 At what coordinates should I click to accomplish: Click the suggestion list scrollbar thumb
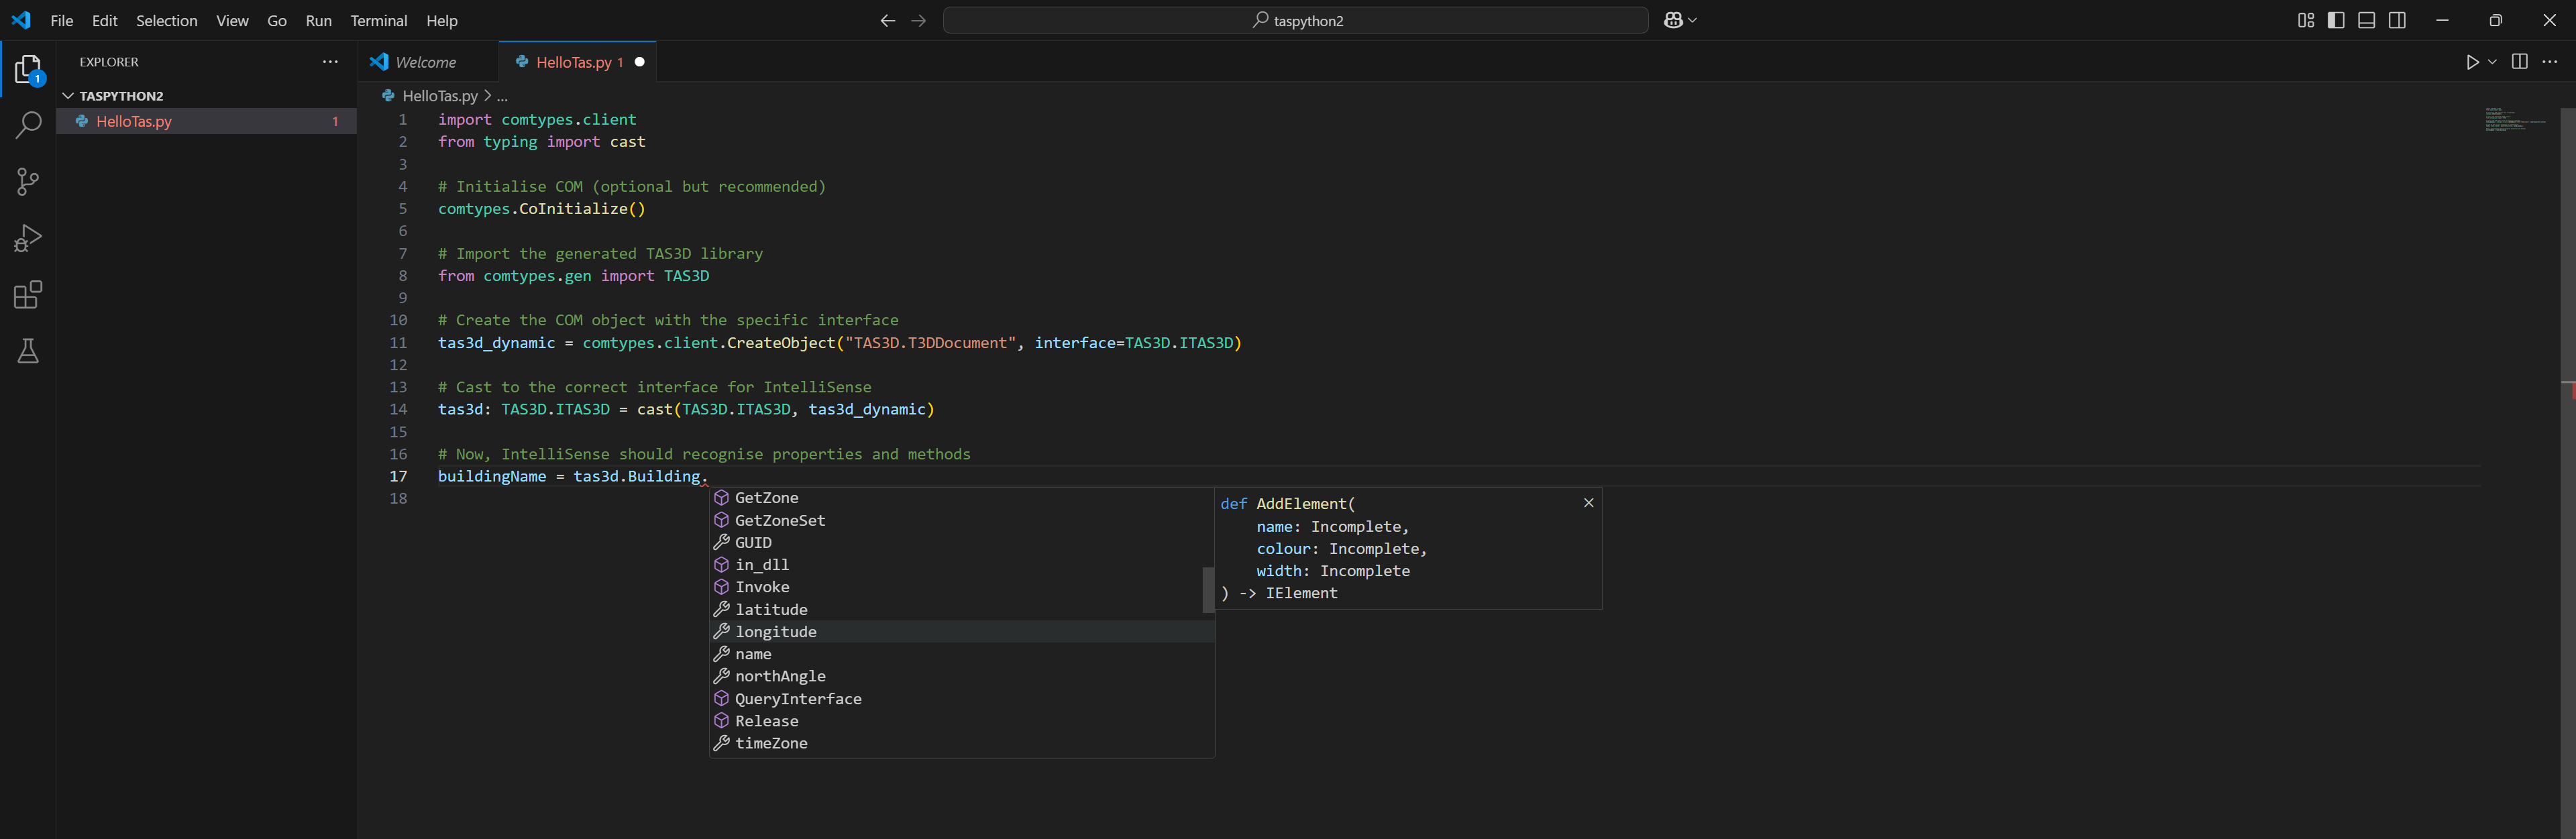(1208, 590)
